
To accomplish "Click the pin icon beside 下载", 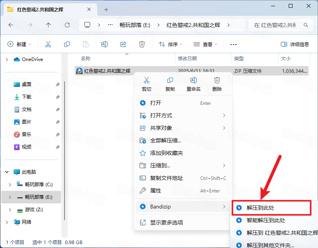I will click(58, 97).
